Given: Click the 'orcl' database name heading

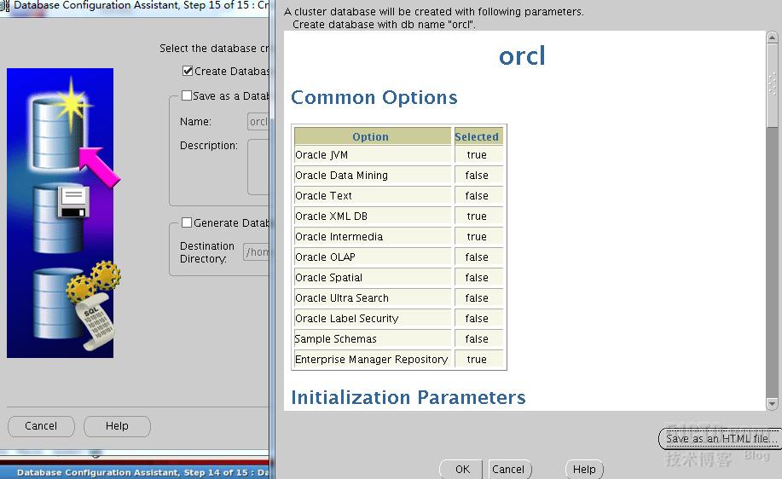Looking at the screenshot, I should (x=522, y=55).
